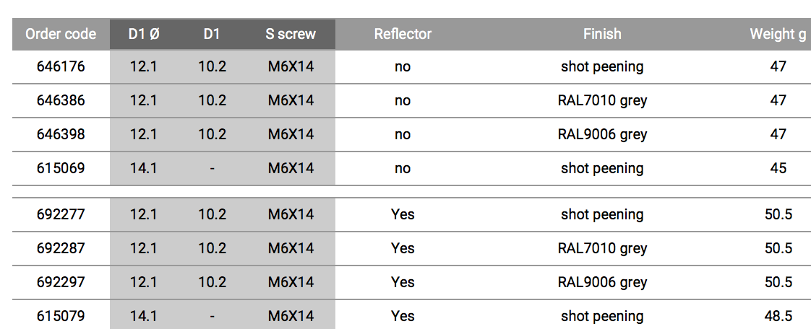Click the D1 Ø column header
The width and height of the screenshot is (811, 329).
pos(144,34)
